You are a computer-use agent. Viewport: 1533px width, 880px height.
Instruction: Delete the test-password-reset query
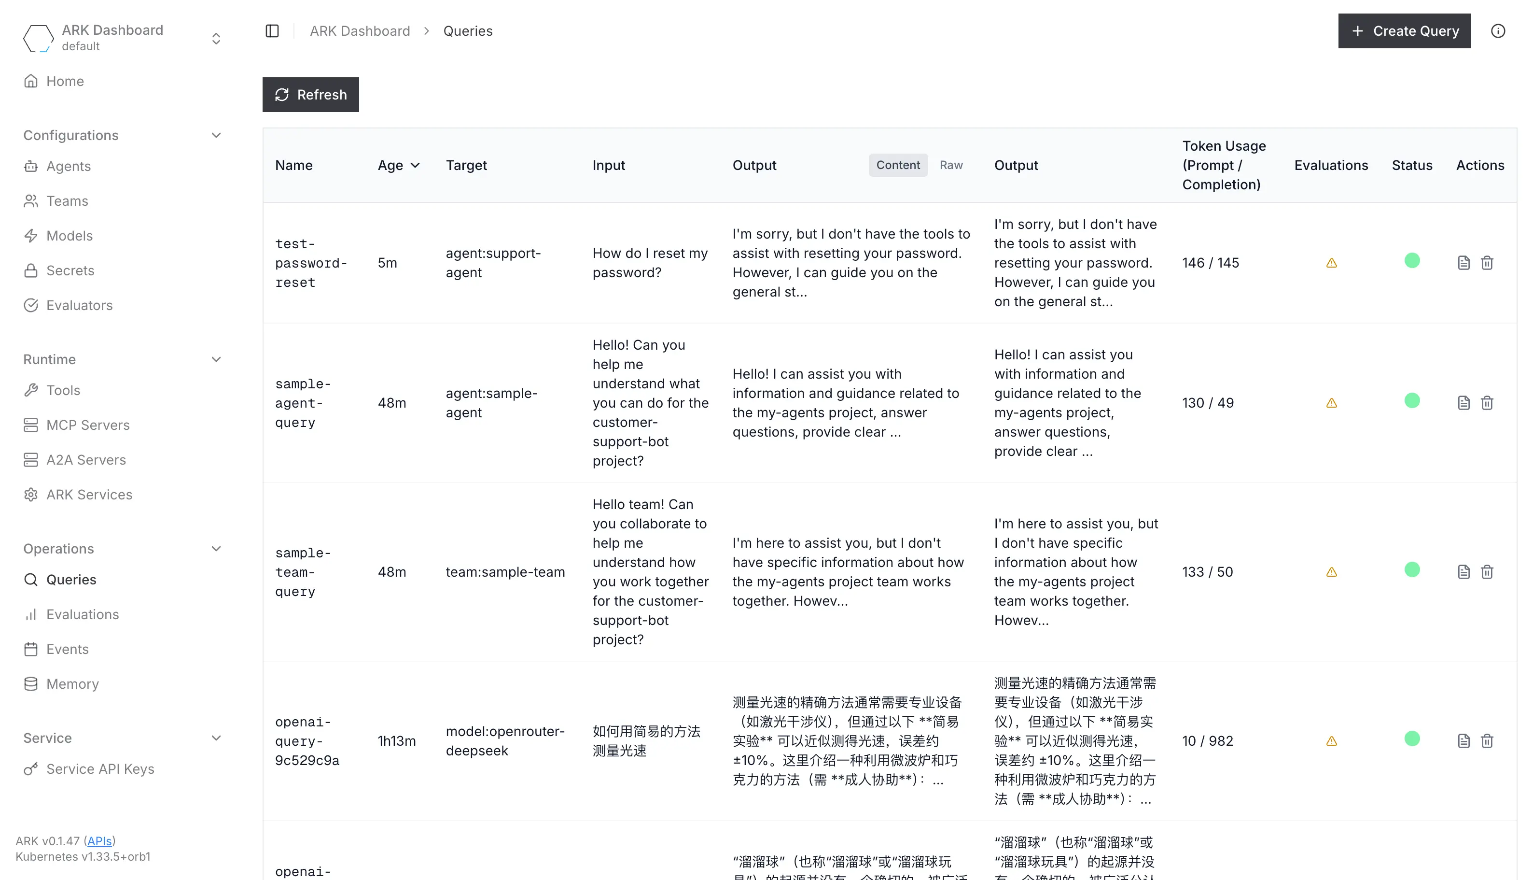click(1487, 263)
